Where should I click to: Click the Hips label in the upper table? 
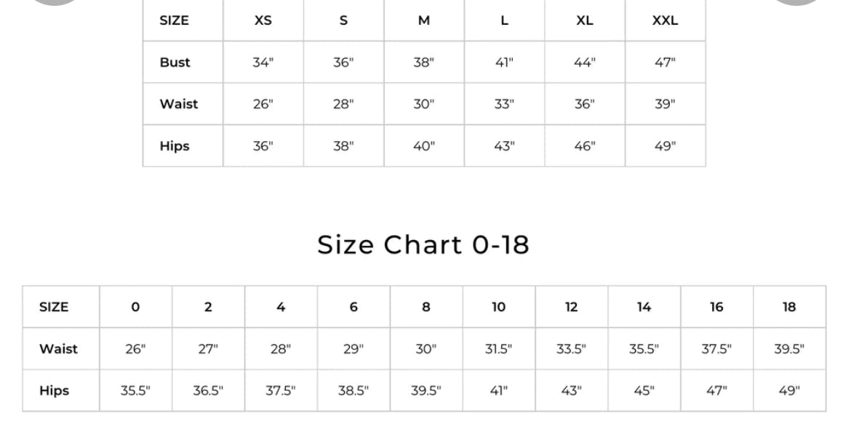pyautogui.click(x=175, y=146)
